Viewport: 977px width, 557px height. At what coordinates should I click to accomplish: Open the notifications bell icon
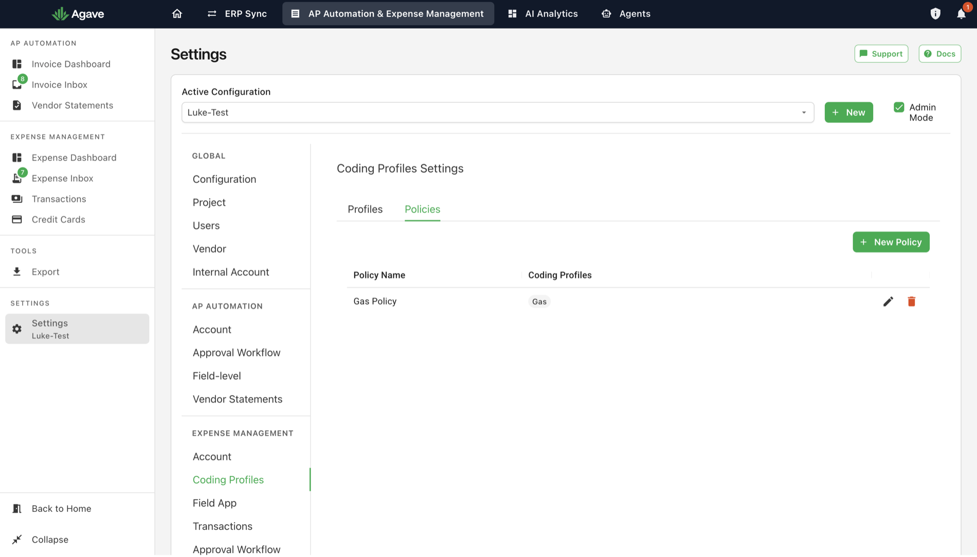coord(961,14)
